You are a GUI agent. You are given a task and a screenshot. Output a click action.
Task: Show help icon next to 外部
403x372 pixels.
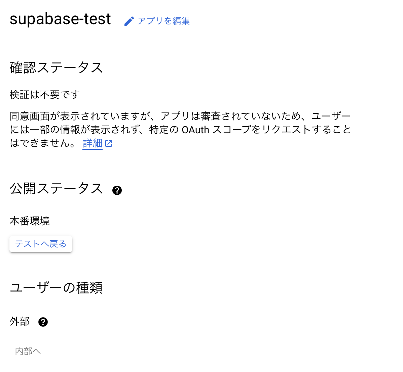(x=43, y=322)
